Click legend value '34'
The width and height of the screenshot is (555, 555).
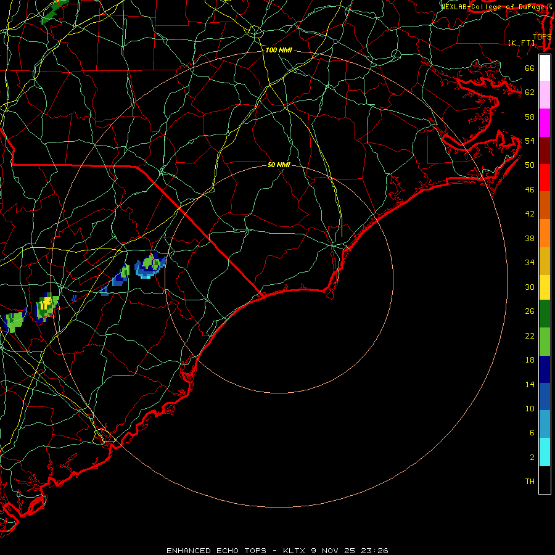530,263
